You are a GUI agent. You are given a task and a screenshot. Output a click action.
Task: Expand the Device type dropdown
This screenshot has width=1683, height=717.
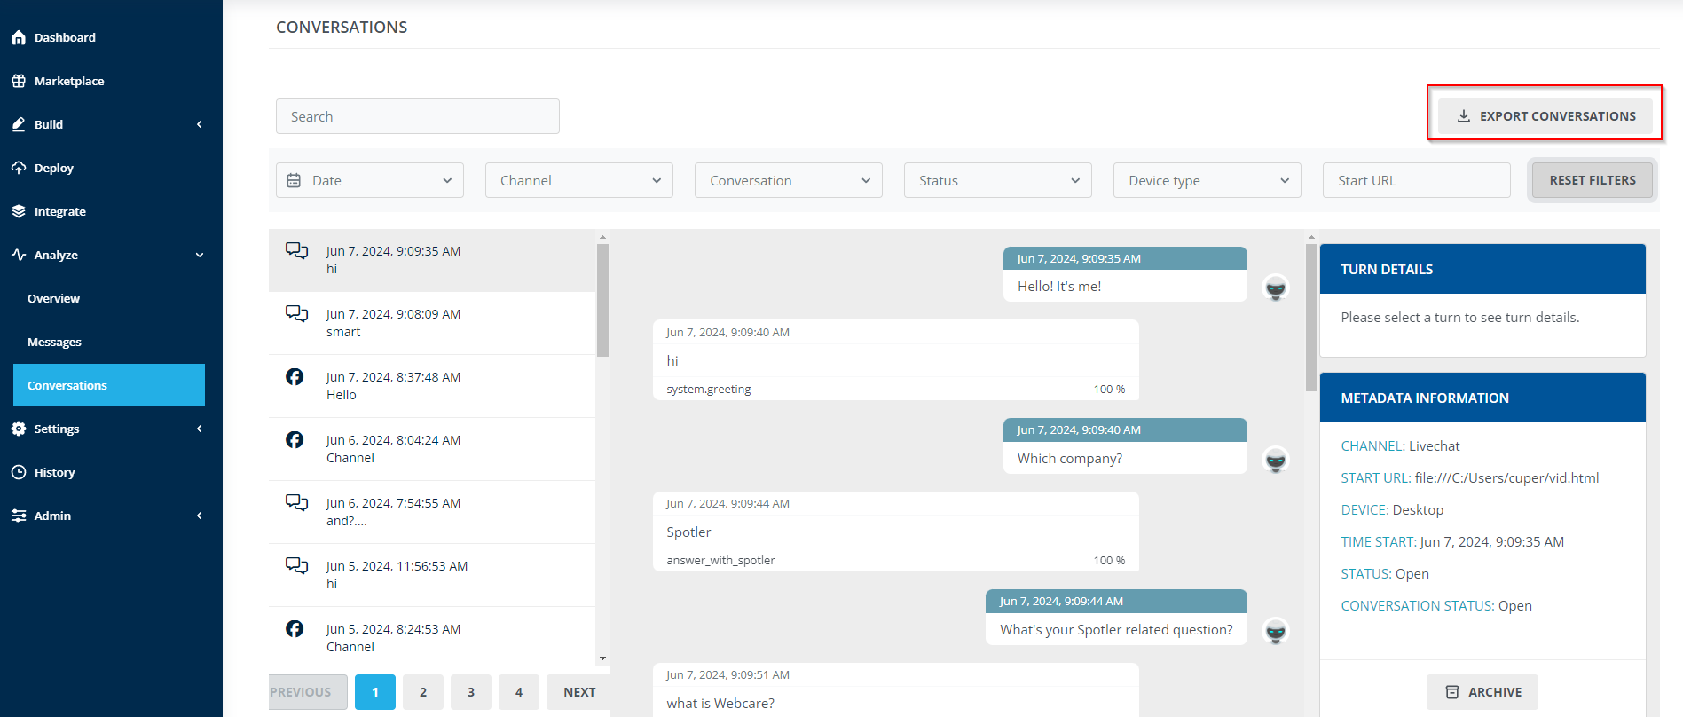click(x=1207, y=180)
